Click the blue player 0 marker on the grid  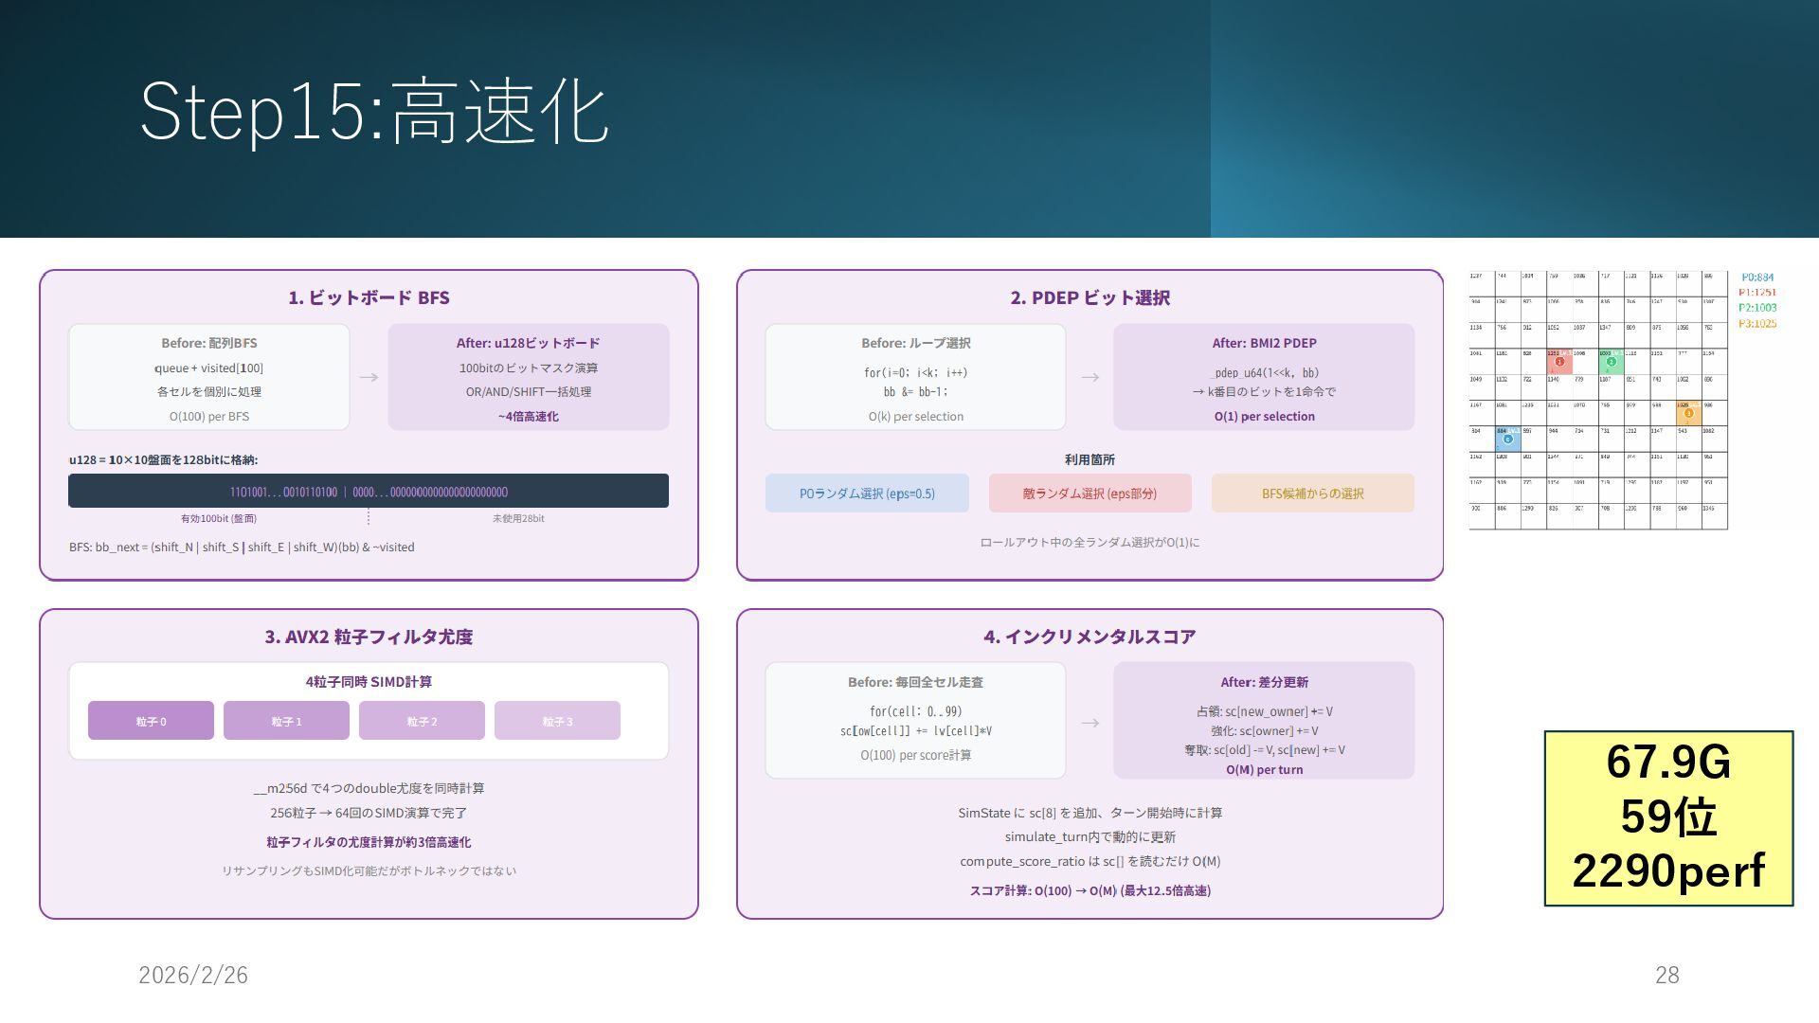(x=1507, y=439)
